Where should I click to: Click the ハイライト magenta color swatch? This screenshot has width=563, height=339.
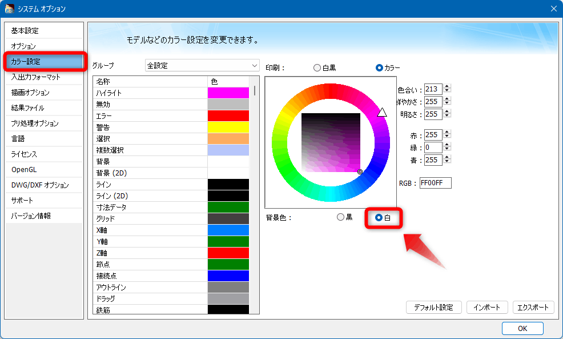(x=228, y=93)
